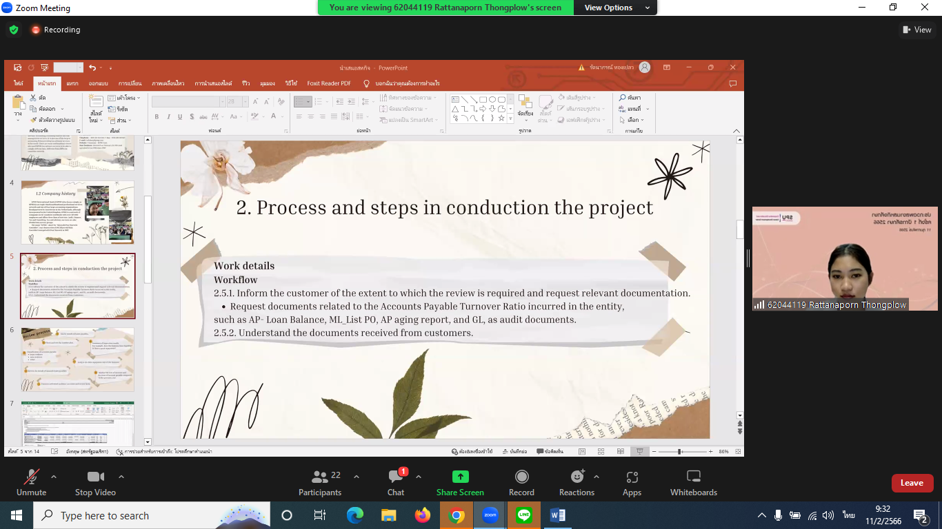Viewport: 942px width, 529px height.
Task: Adjust the PowerPoint zoom slider
Action: 680,452
